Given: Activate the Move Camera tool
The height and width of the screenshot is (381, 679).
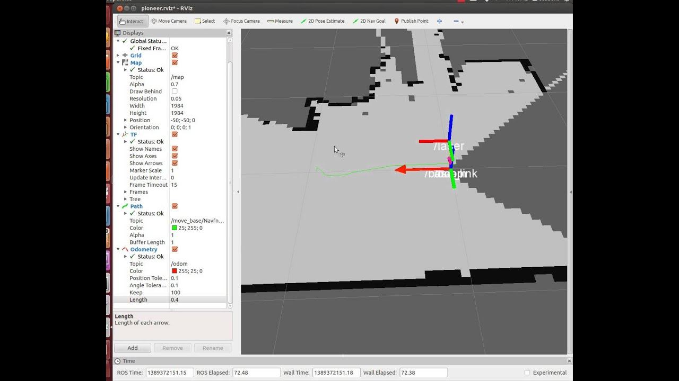Looking at the screenshot, I should point(169,21).
